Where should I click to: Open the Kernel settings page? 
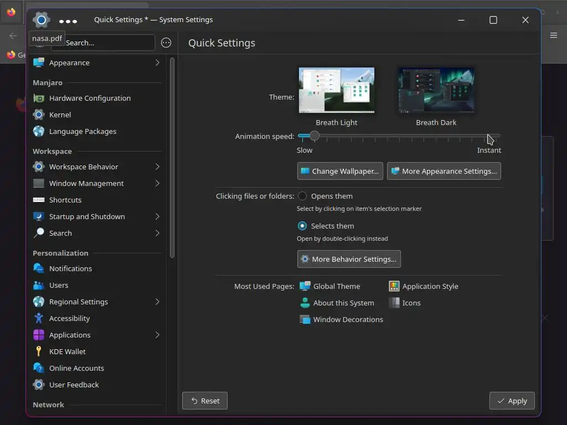pyautogui.click(x=96, y=115)
